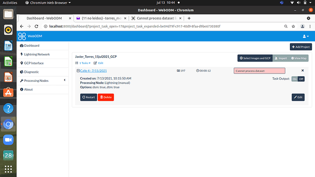This screenshot has height=177, width=315.
Task: Open LibreOffice Impress from the dock
Action: pos(8,77)
